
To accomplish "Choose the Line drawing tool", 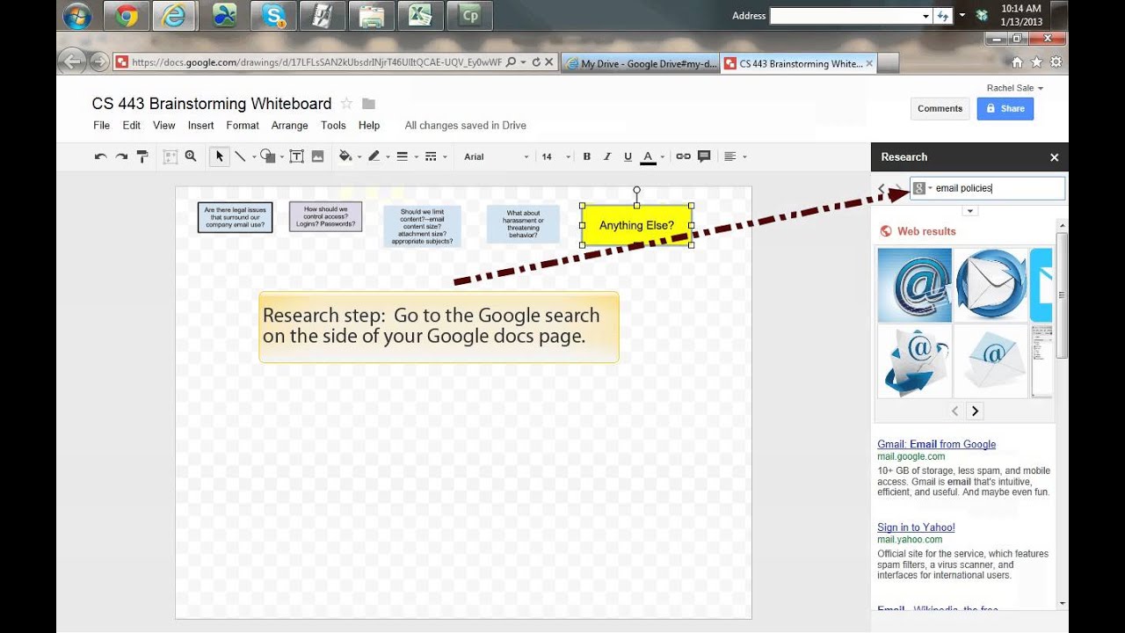I will tap(239, 156).
